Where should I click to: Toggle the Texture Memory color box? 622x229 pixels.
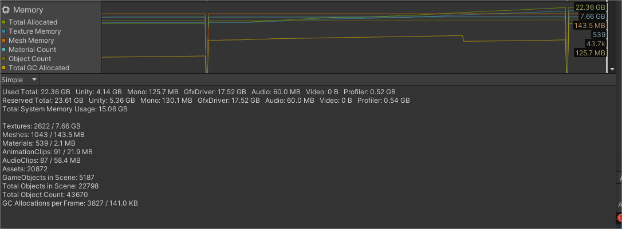5,31
